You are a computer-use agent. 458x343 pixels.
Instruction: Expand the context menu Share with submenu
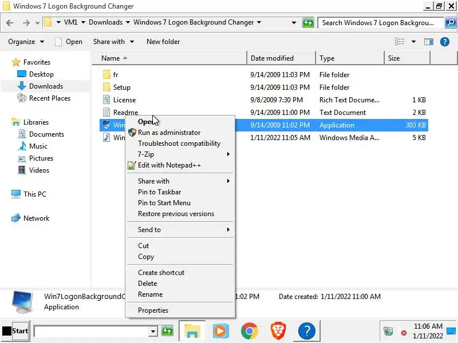click(x=180, y=181)
